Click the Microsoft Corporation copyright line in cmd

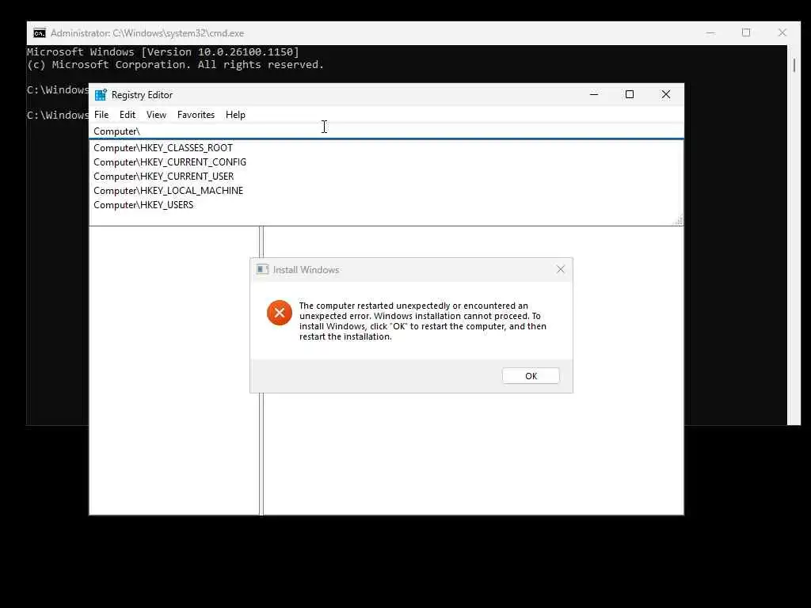(175, 65)
